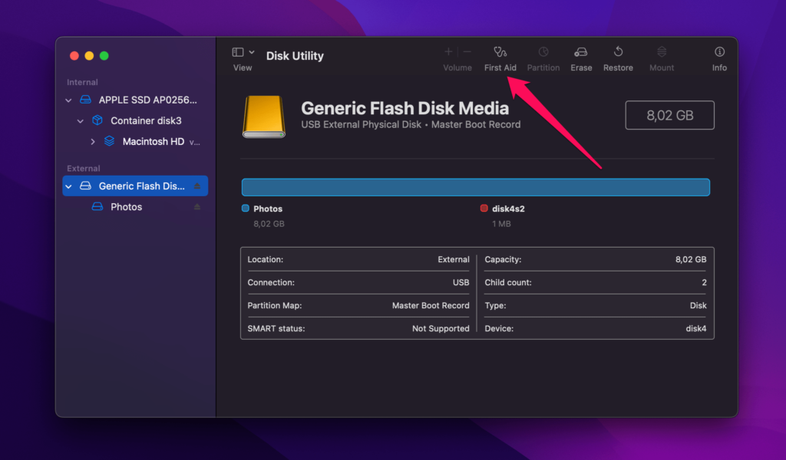Click the Master Boot Record table value
Image resolution: width=786 pixels, height=460 pixels.
coord(431,305)
